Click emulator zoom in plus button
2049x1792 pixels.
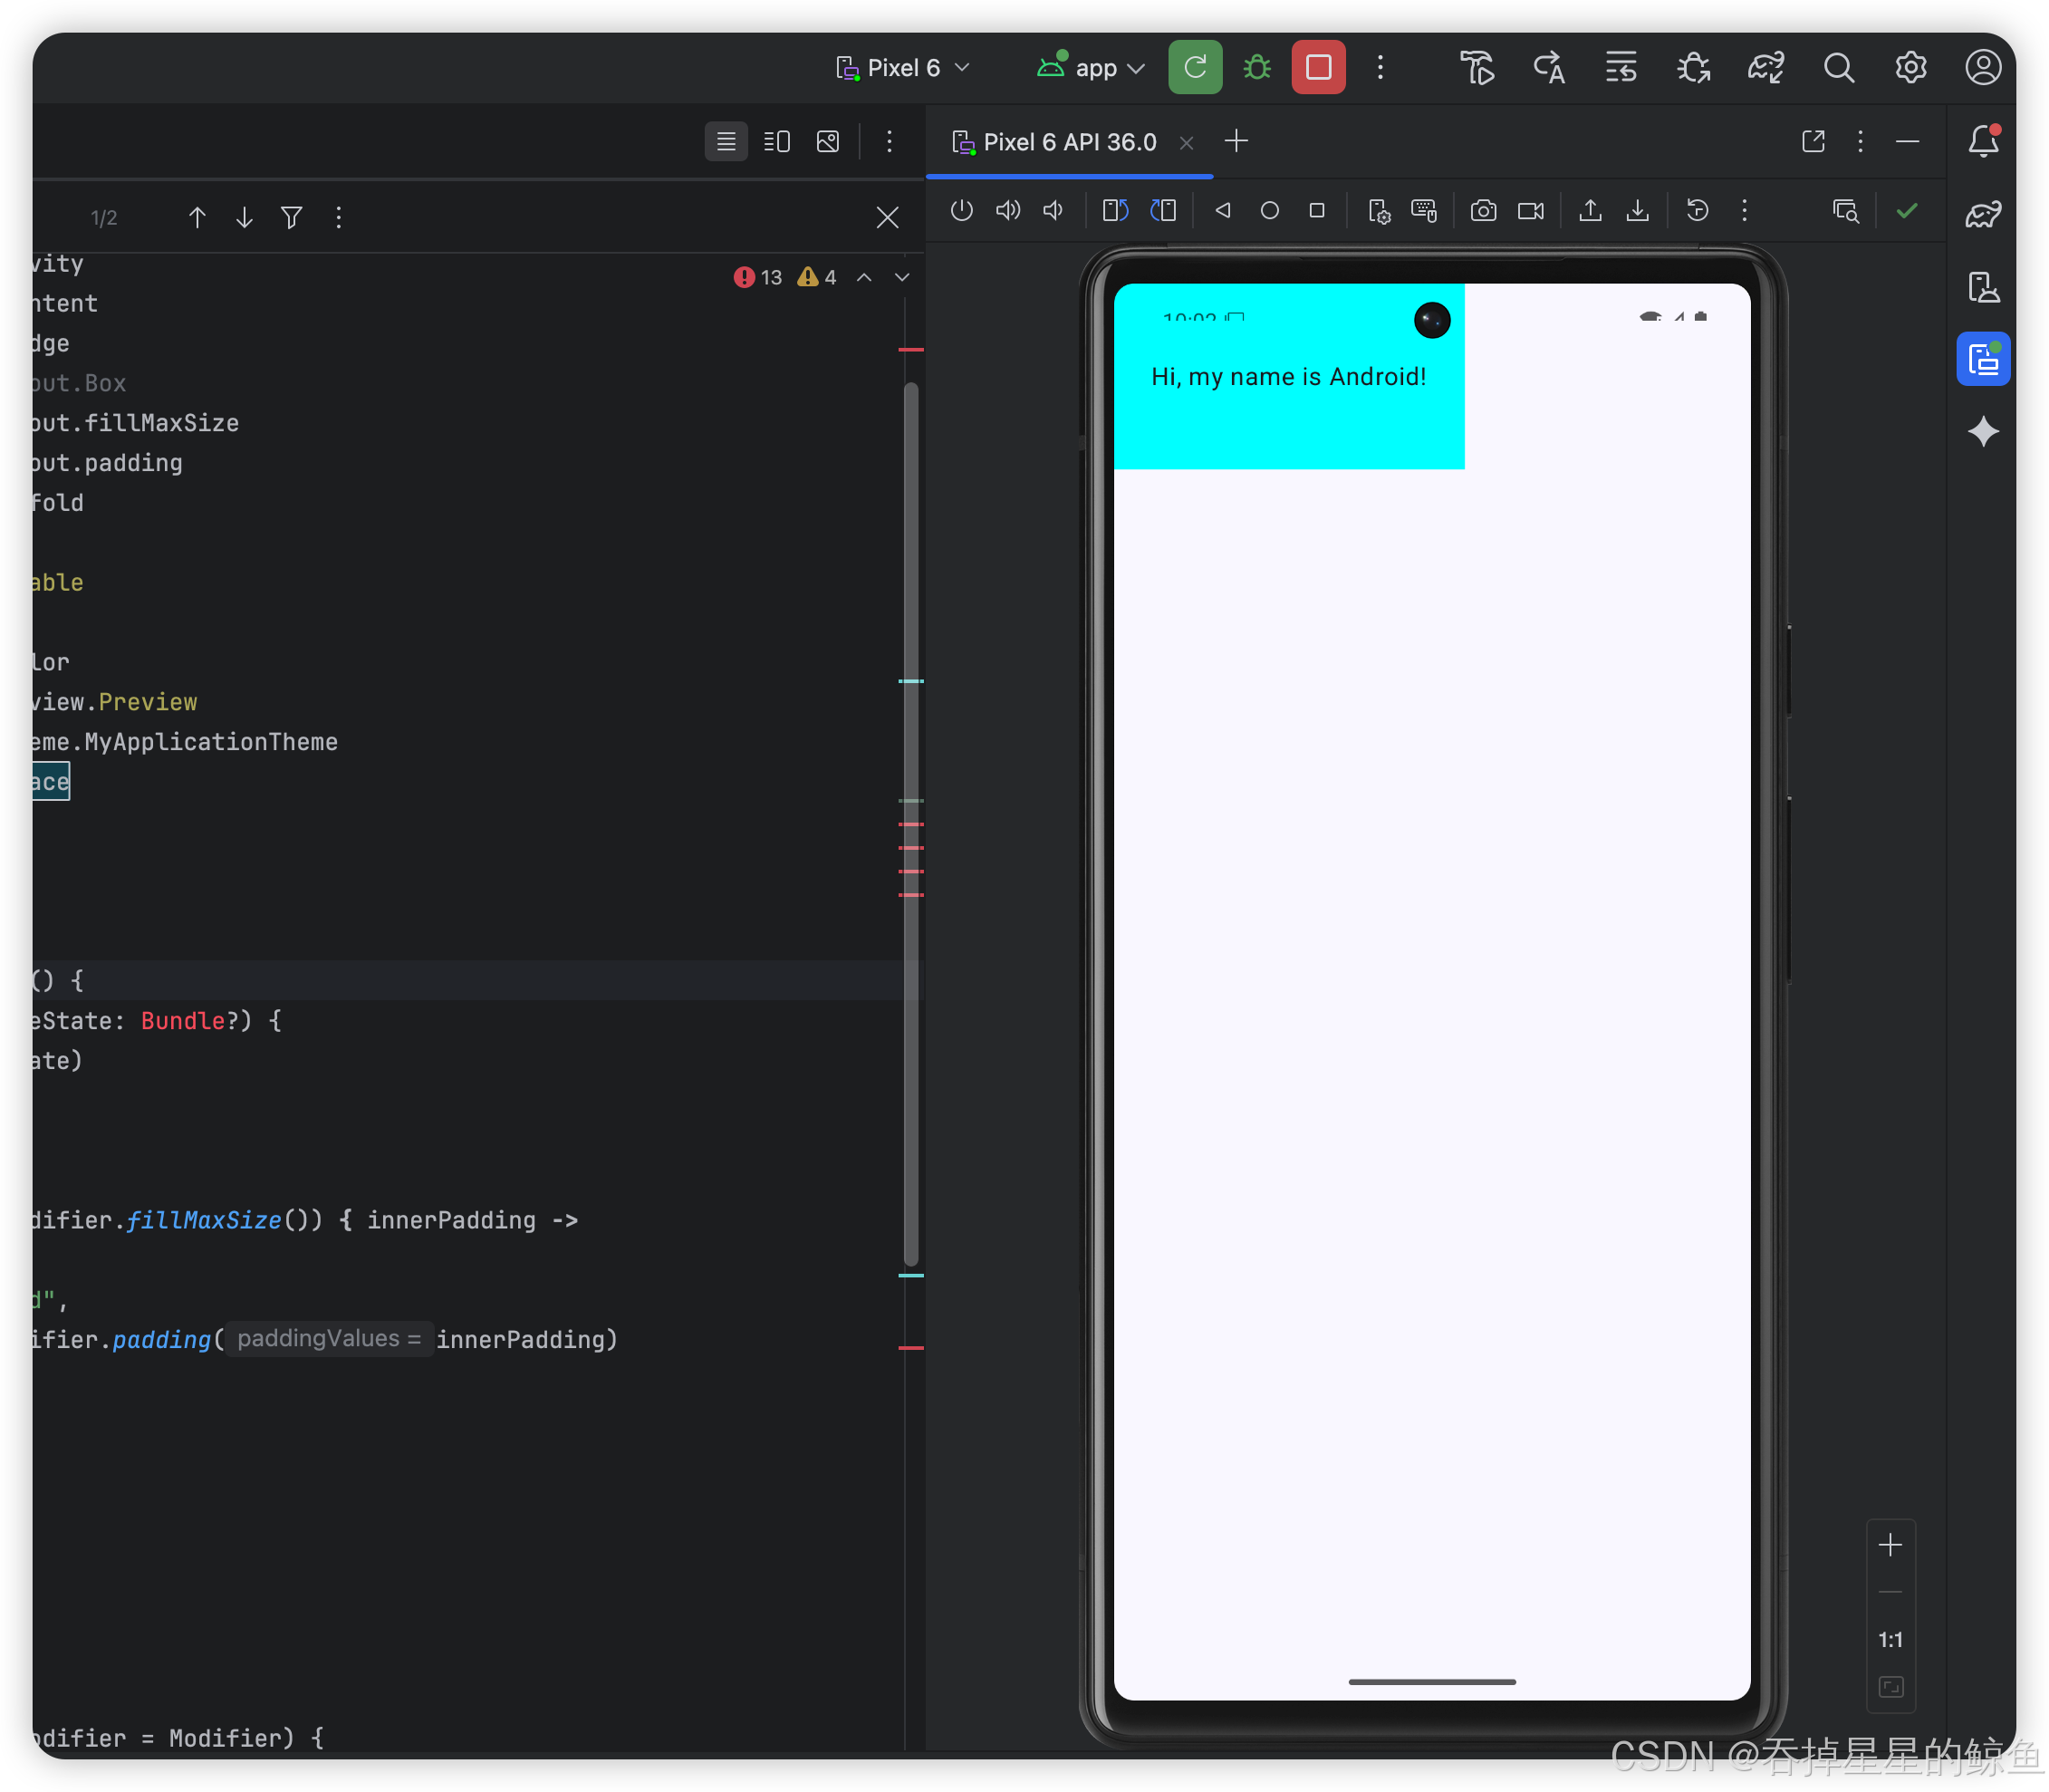pos(1889,1546)
